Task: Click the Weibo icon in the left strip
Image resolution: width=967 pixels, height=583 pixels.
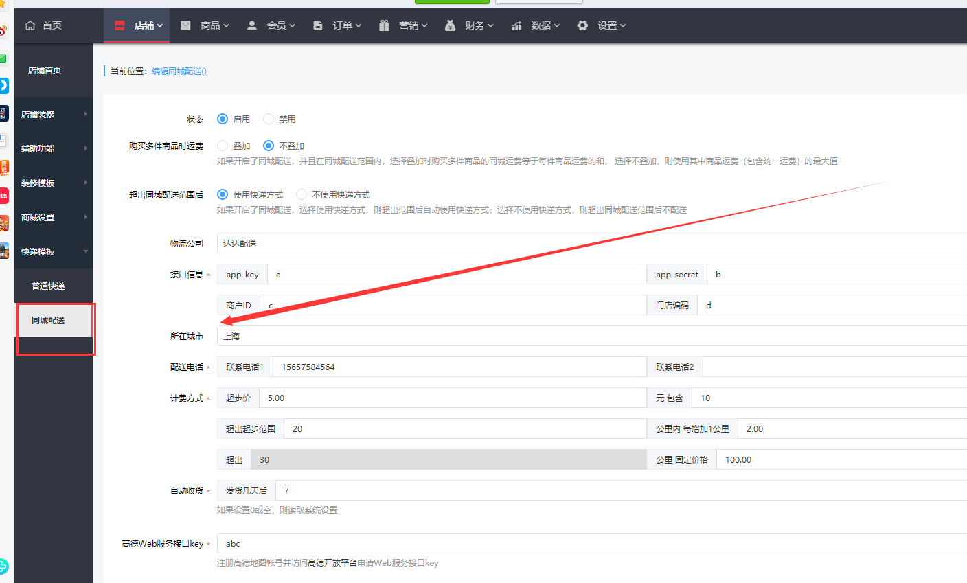Action: pyautogui.click(x=3, y=31)
